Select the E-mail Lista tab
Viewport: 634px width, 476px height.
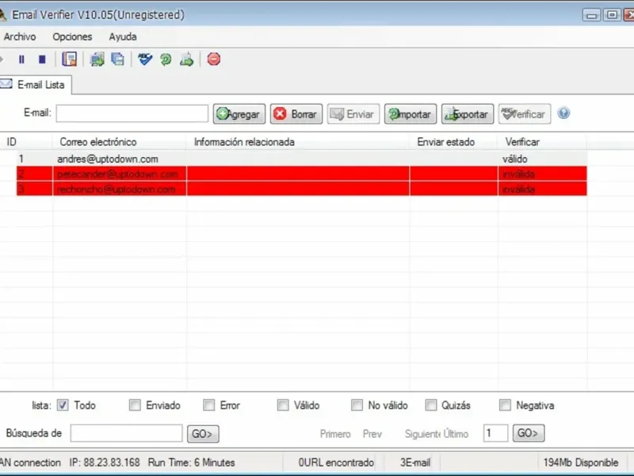click(x=36, y=85)
